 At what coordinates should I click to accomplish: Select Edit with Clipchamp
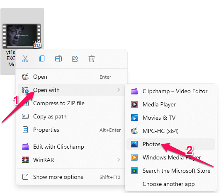(x=72, y=147)
